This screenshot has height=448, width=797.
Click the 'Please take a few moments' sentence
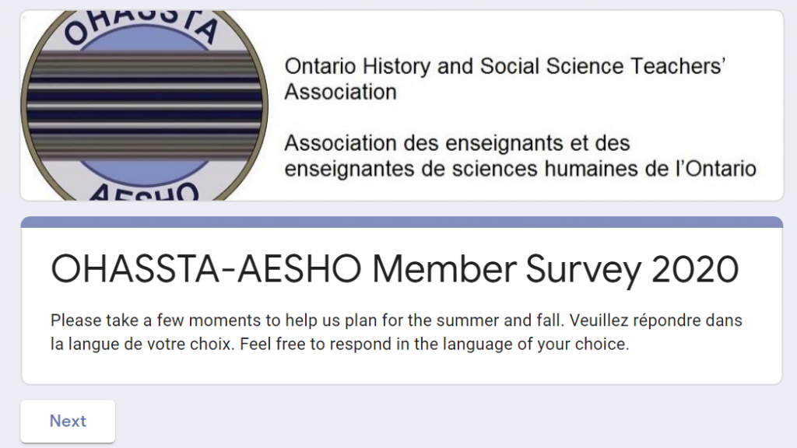[307, 320]
